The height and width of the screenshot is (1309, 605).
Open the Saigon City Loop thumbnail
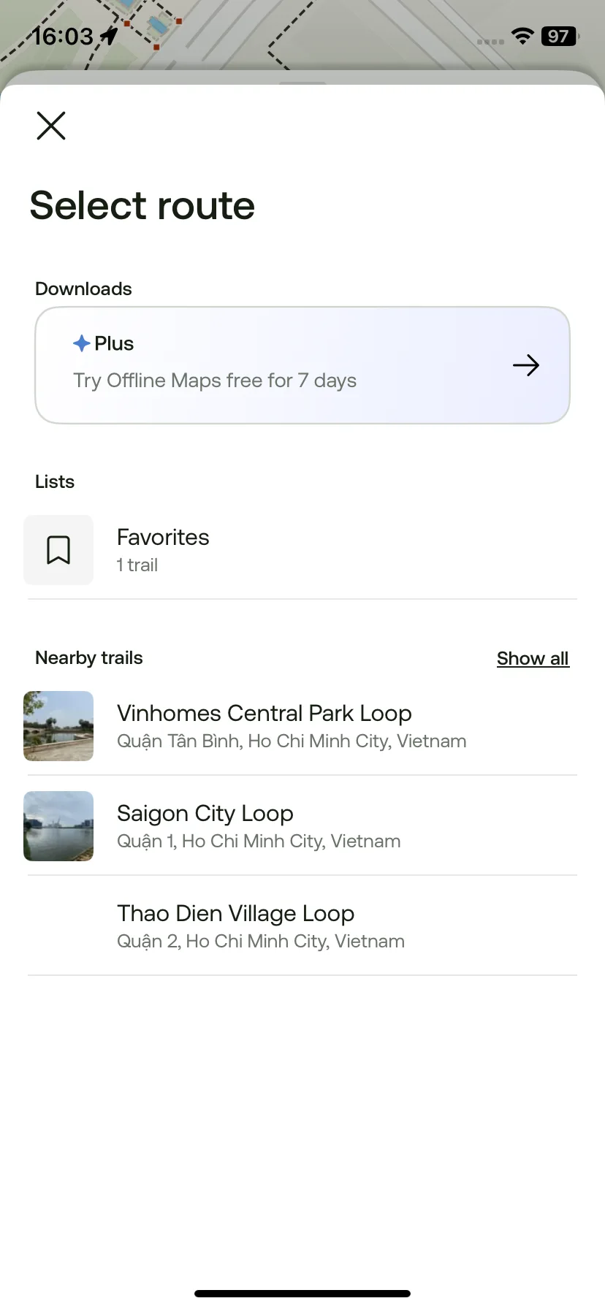(x=58, y=826)
